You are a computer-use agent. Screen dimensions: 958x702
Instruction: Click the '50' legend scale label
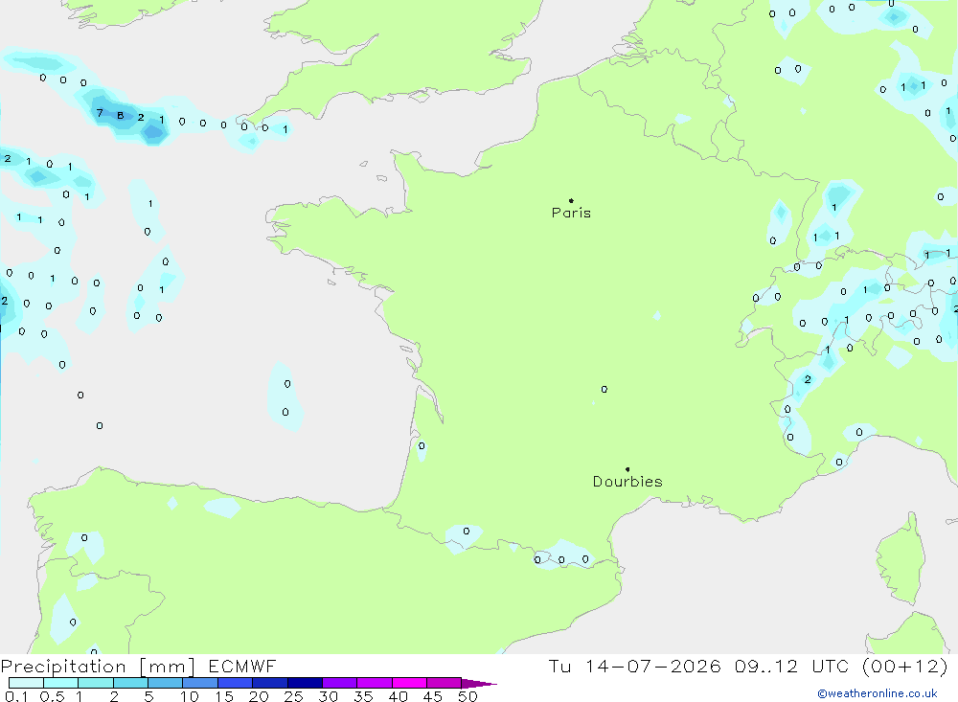point(468,696)
